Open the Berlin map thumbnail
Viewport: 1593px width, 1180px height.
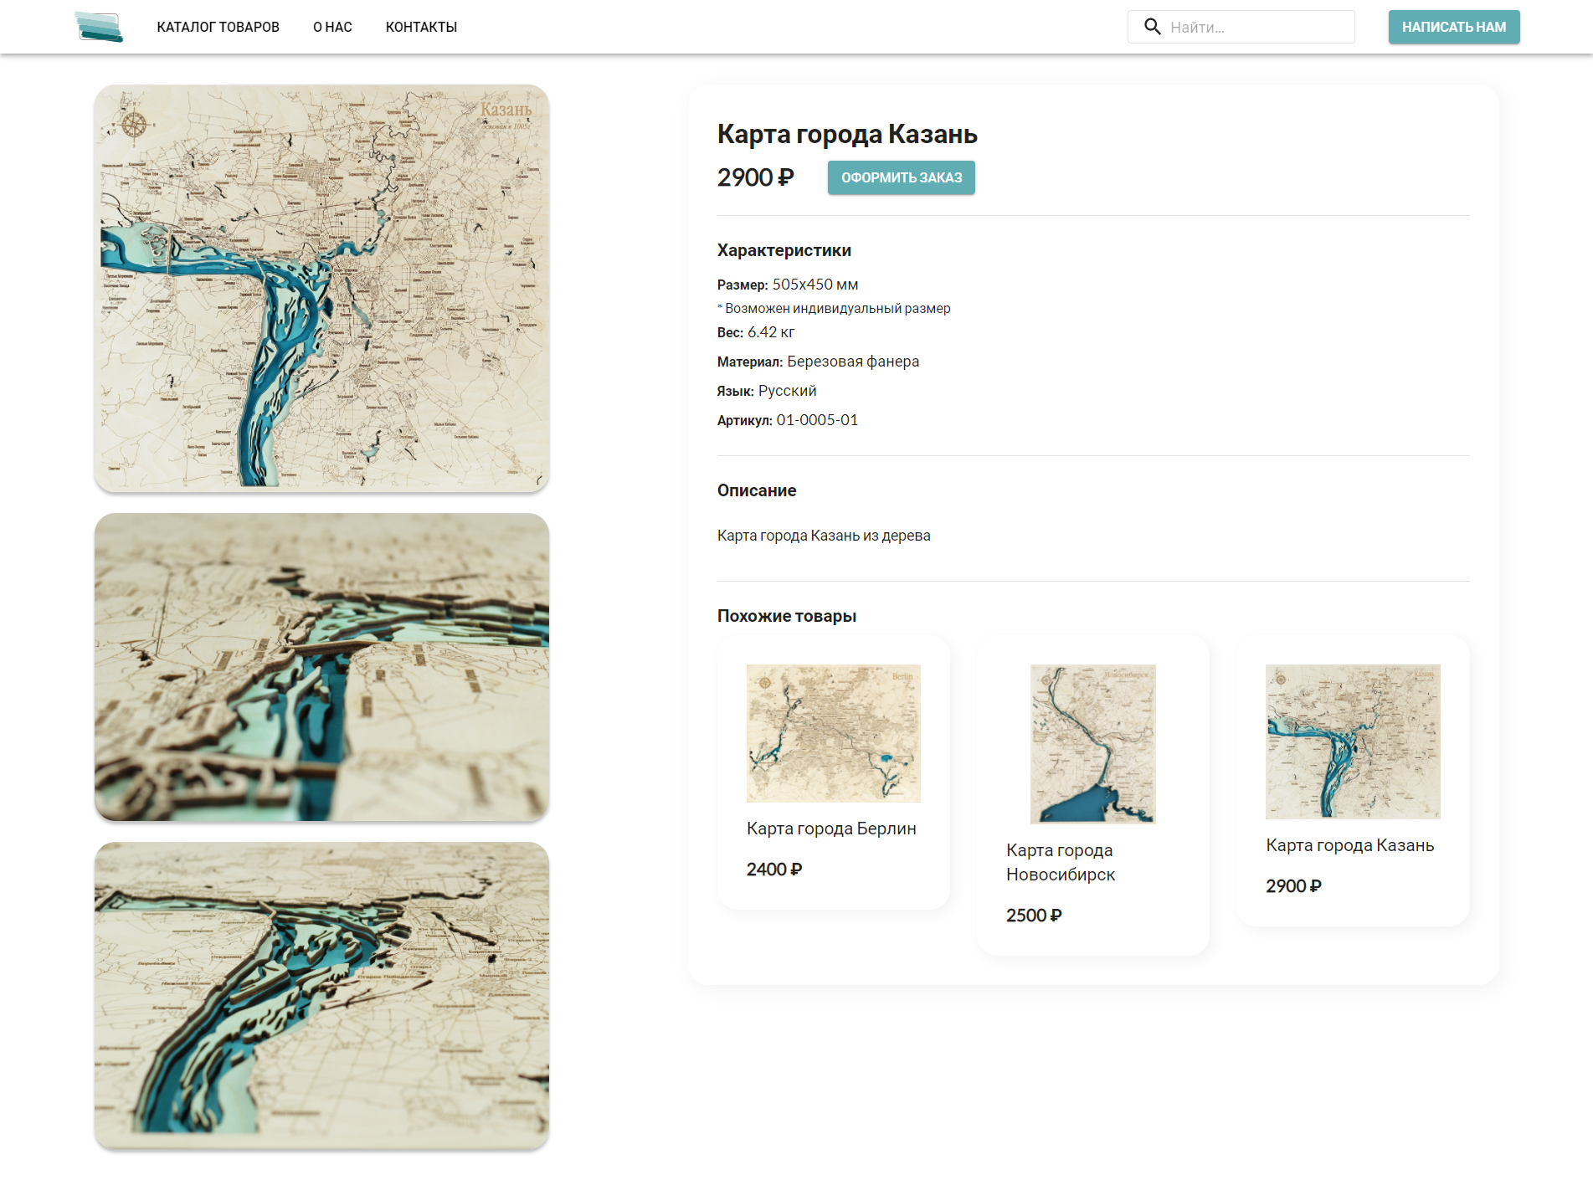point(833,733)
